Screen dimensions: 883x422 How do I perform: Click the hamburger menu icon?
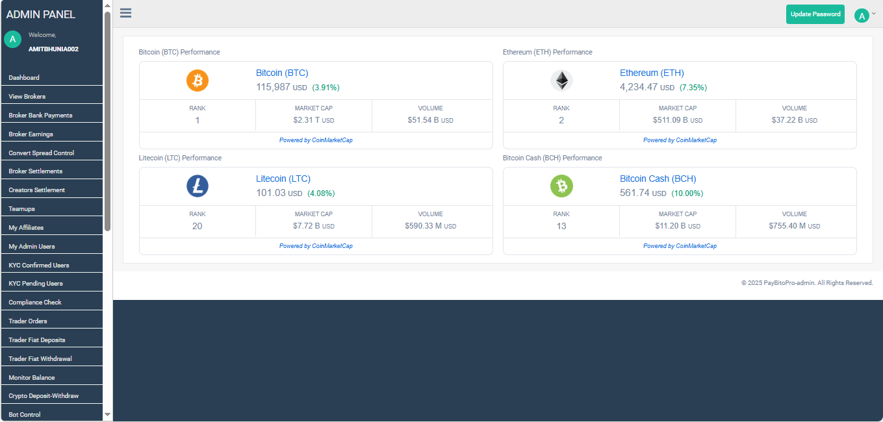(125, 13)
